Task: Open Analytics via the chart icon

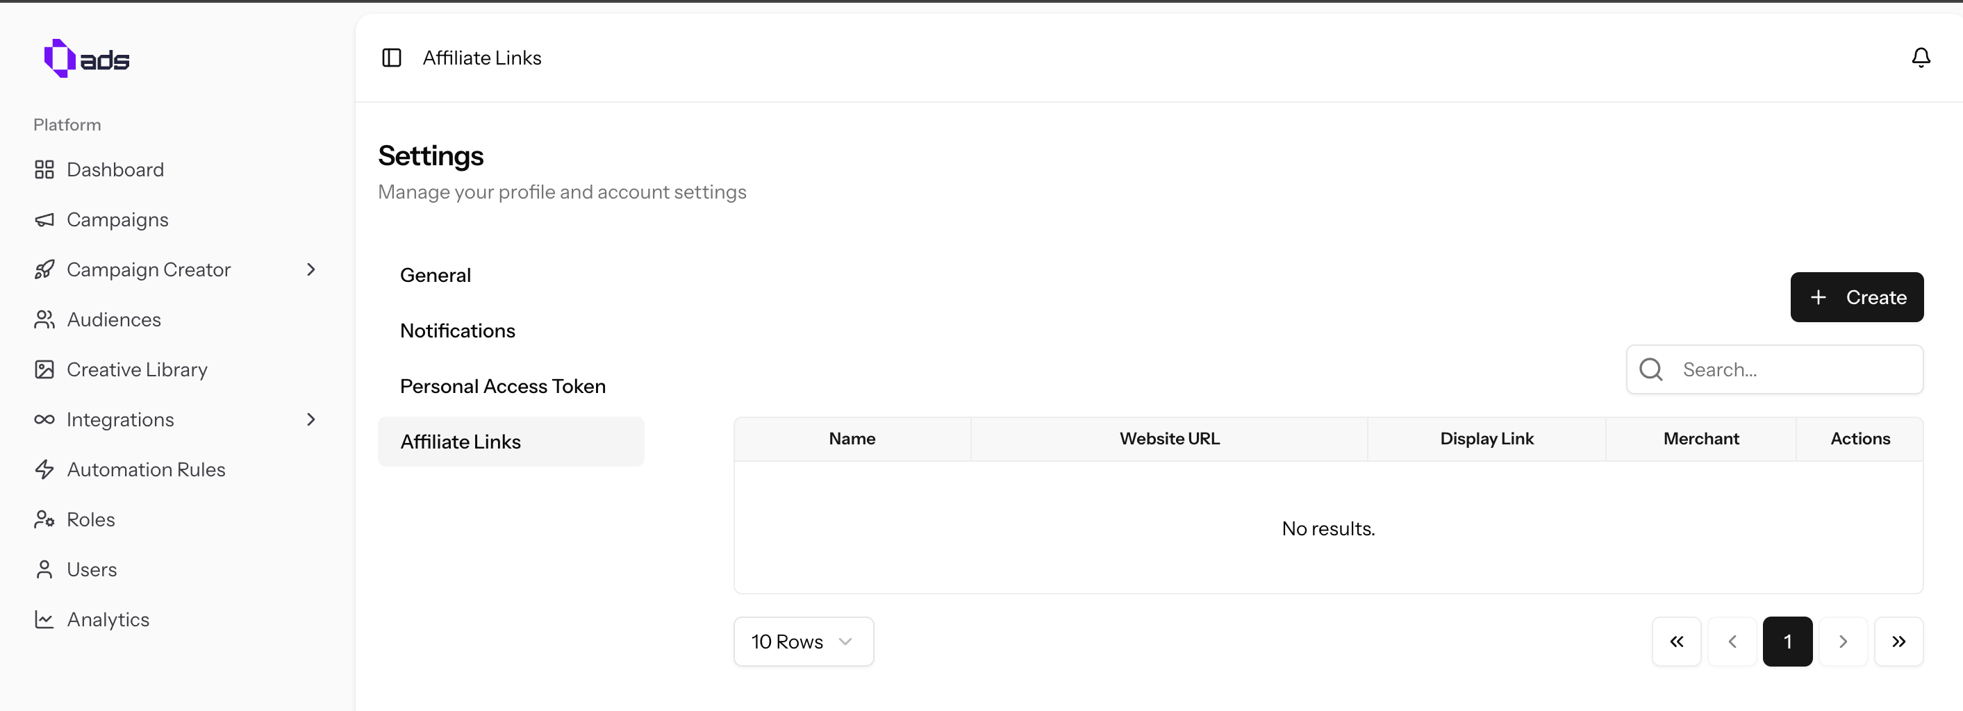Action: pyautogui.click(x=44, y=619)
